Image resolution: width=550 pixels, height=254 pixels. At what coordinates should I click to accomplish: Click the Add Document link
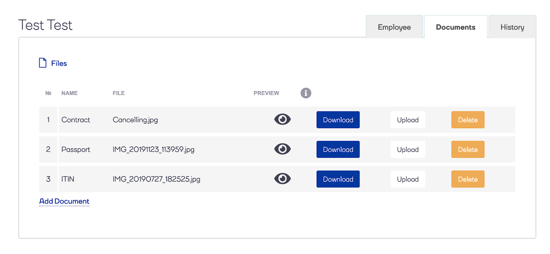(x=64, y=201)
